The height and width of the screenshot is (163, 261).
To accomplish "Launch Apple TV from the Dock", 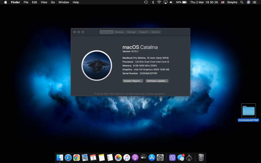I will pyautogui.click(x=143, y=157).
